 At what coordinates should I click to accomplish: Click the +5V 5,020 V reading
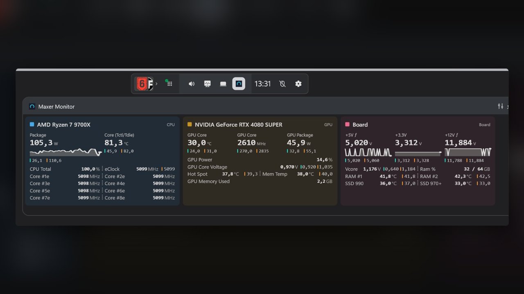click(x=359, y=143)
